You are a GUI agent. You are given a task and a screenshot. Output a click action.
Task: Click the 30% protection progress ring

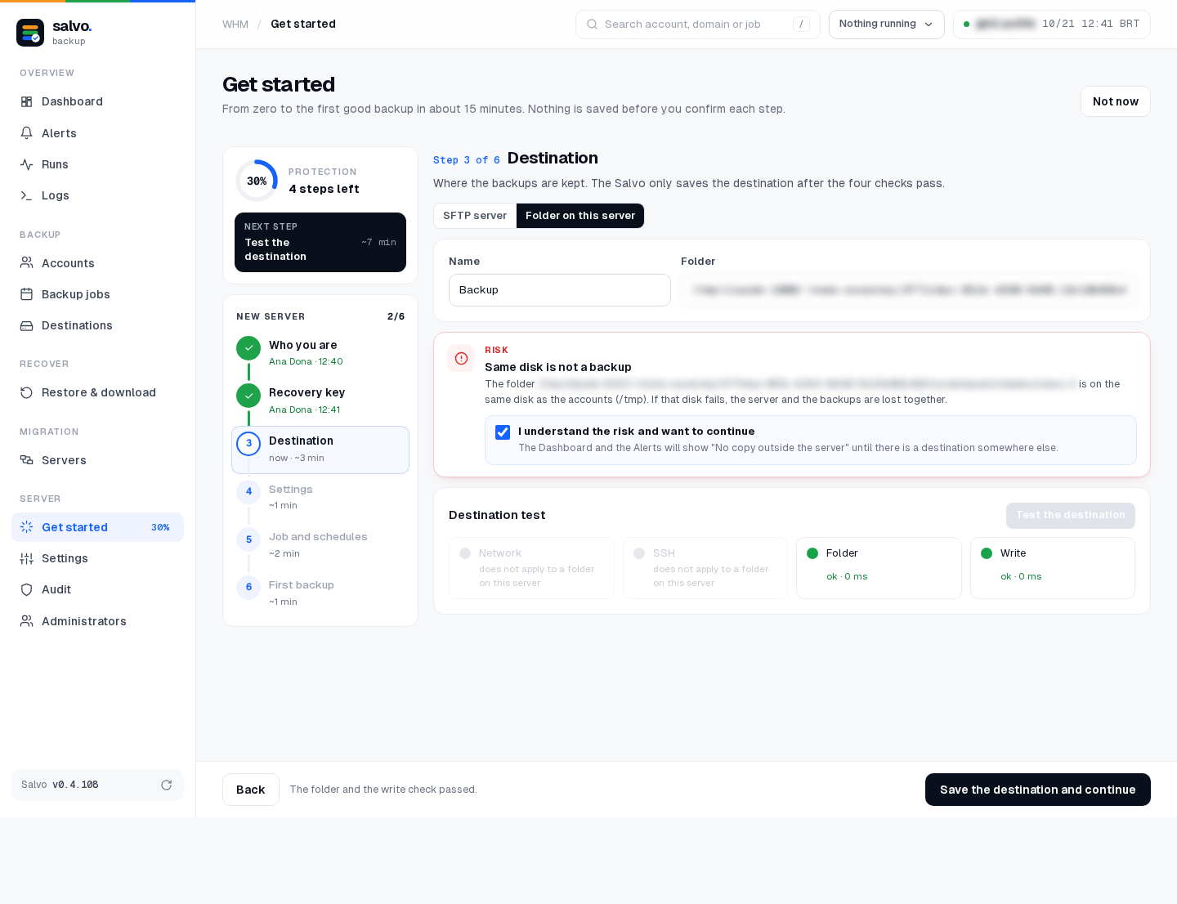(257, 181)
